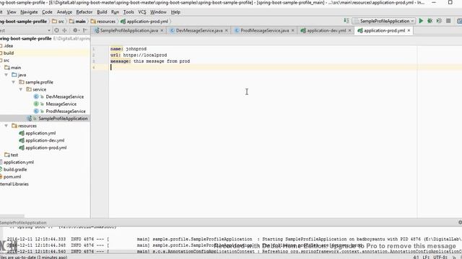Open run console settings gear
Viewport: 462px width, 259px height.
coord(460,222)
